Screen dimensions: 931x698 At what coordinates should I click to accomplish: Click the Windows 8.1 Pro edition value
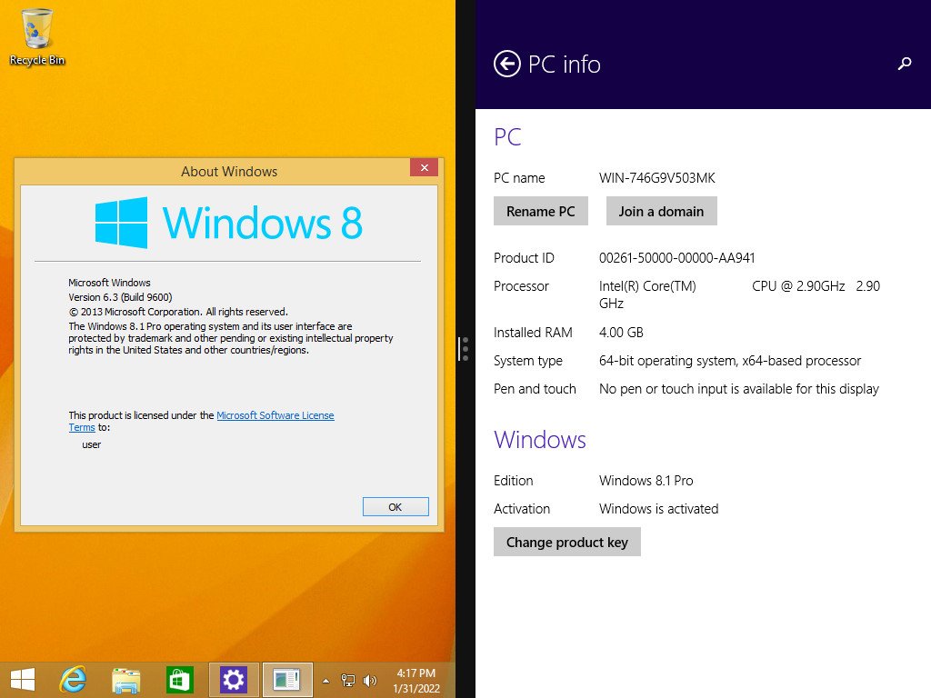pos(646,481)
